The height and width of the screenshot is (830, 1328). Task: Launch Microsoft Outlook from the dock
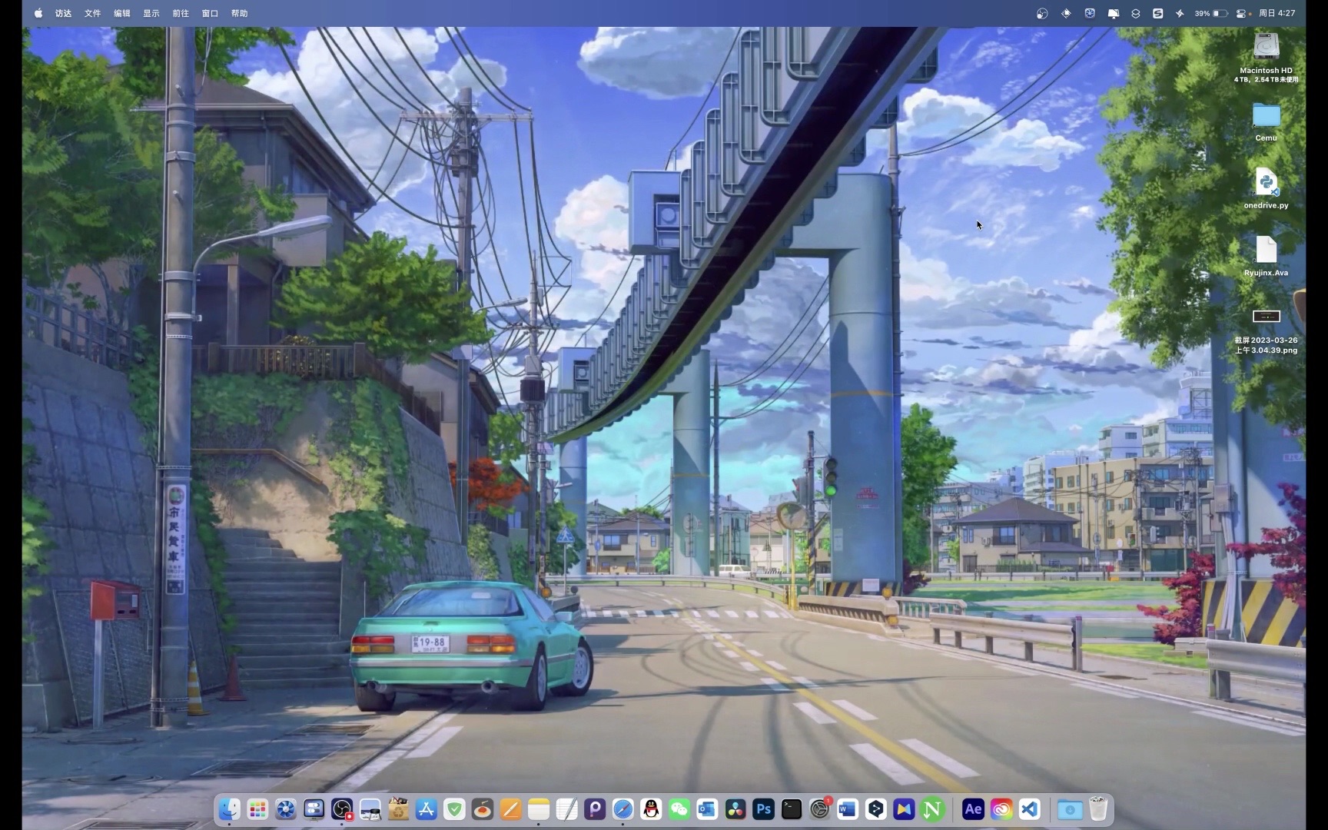click(x=707, y=809)
